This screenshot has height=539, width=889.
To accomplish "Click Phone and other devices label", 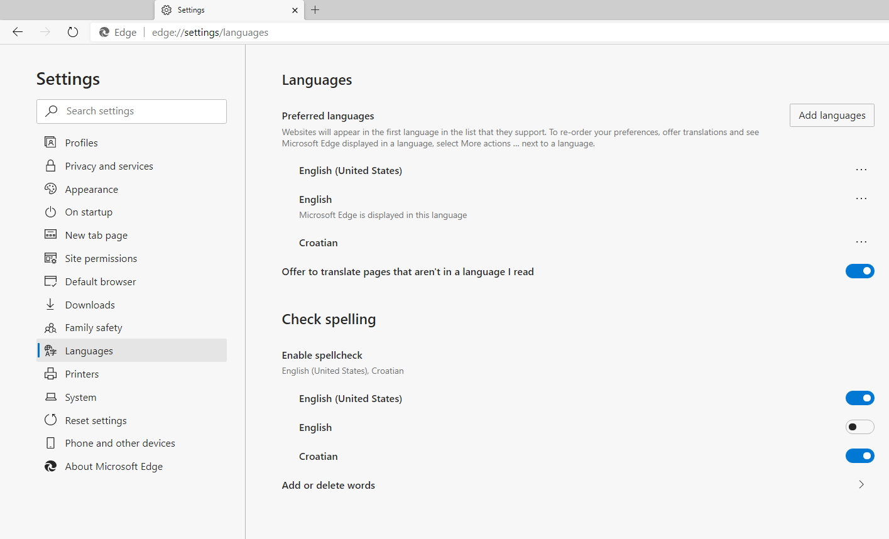I will coord(120,443).
